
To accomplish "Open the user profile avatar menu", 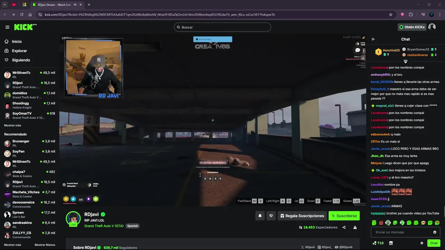I will pos(432,27).
